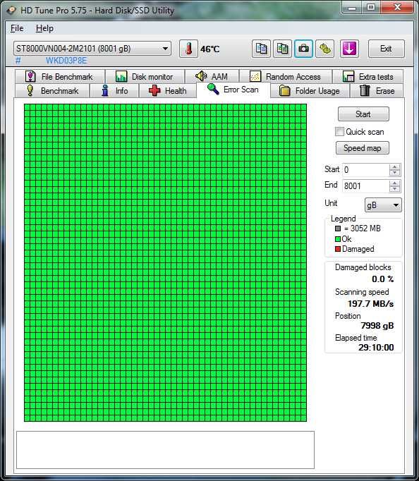Click the camera save screenshot icon

pyautogui.click(x=303, y=49)
